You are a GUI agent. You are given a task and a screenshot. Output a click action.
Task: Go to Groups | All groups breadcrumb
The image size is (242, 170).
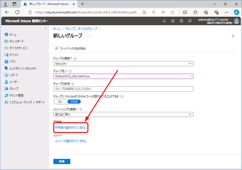81,29
